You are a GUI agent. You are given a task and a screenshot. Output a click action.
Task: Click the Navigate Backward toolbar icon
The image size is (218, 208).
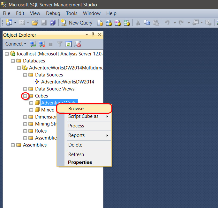pos(195,23)
